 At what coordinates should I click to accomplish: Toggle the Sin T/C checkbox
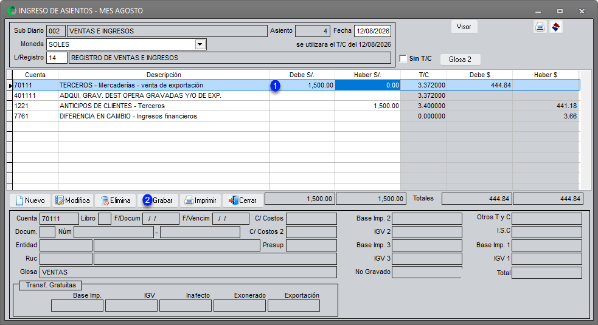coord(403,59)
